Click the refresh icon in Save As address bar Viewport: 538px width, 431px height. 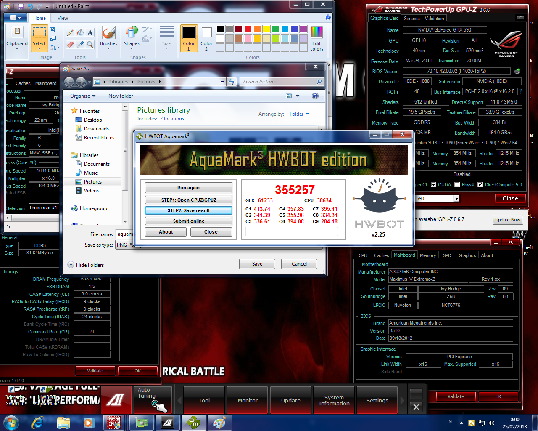pyautogui.click(x=232, y=82)
